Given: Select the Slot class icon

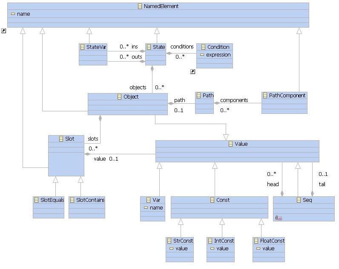Looking at the screenshot, I should click(61, 139).
